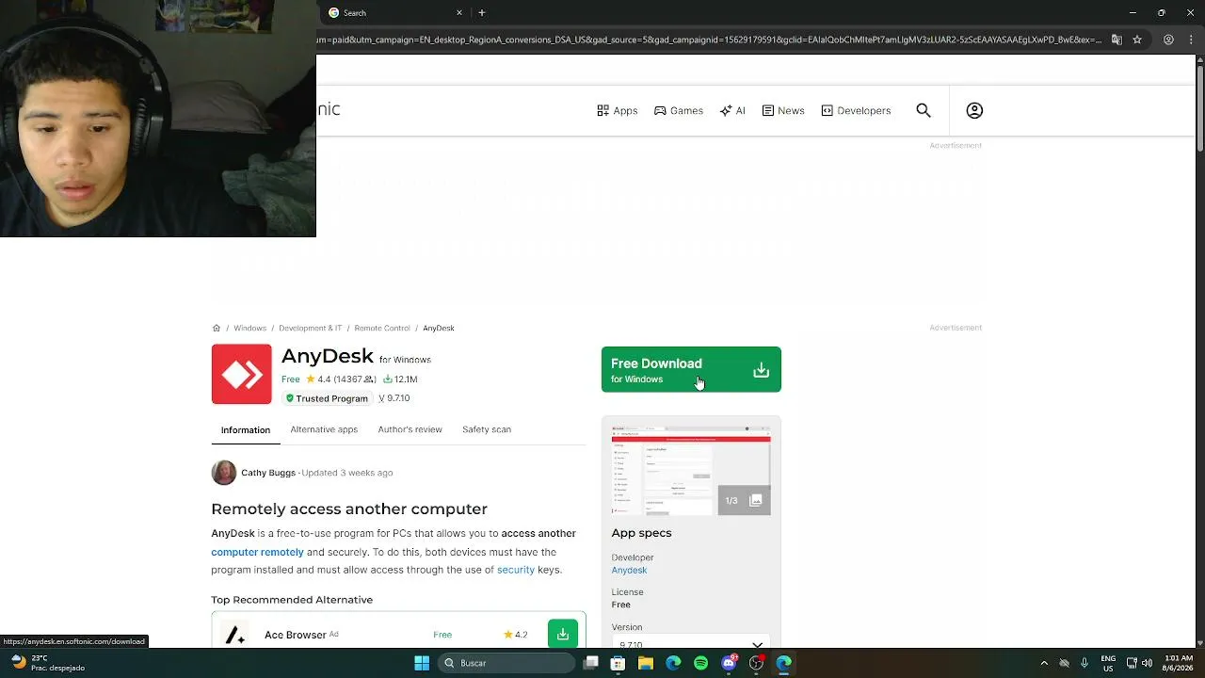Click the Free license label under AnyDesk

291,379
